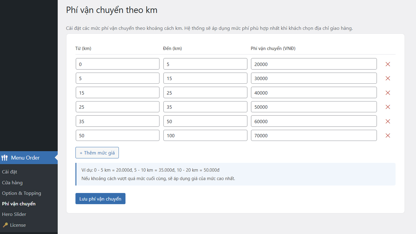Remove the 50000 VND rate row
Screen dimensions: 416x234
click(x=388, y=107)
